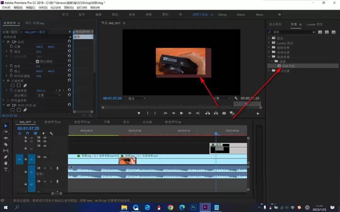This screenshot has width=340, height=212.
Task: Open the zoom level fit dropdown
Action: [x=137, y=98]
